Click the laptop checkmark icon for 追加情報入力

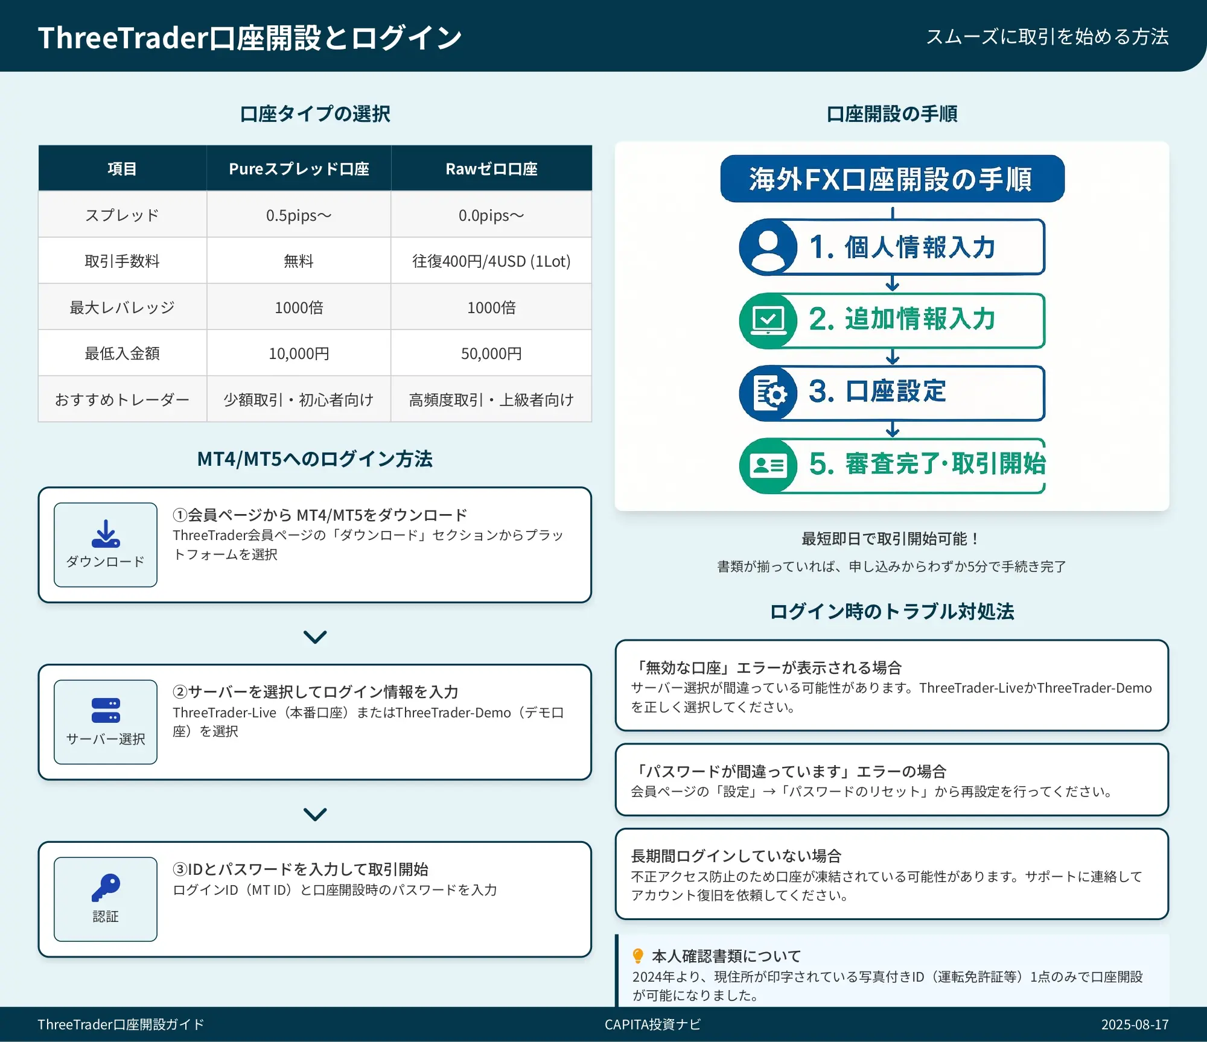pyautogui.click(x=768, y=320)
